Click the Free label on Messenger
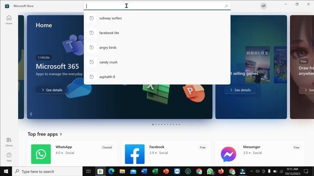The width and height of the screenshot is (314, 176). (x=296, y=148)
